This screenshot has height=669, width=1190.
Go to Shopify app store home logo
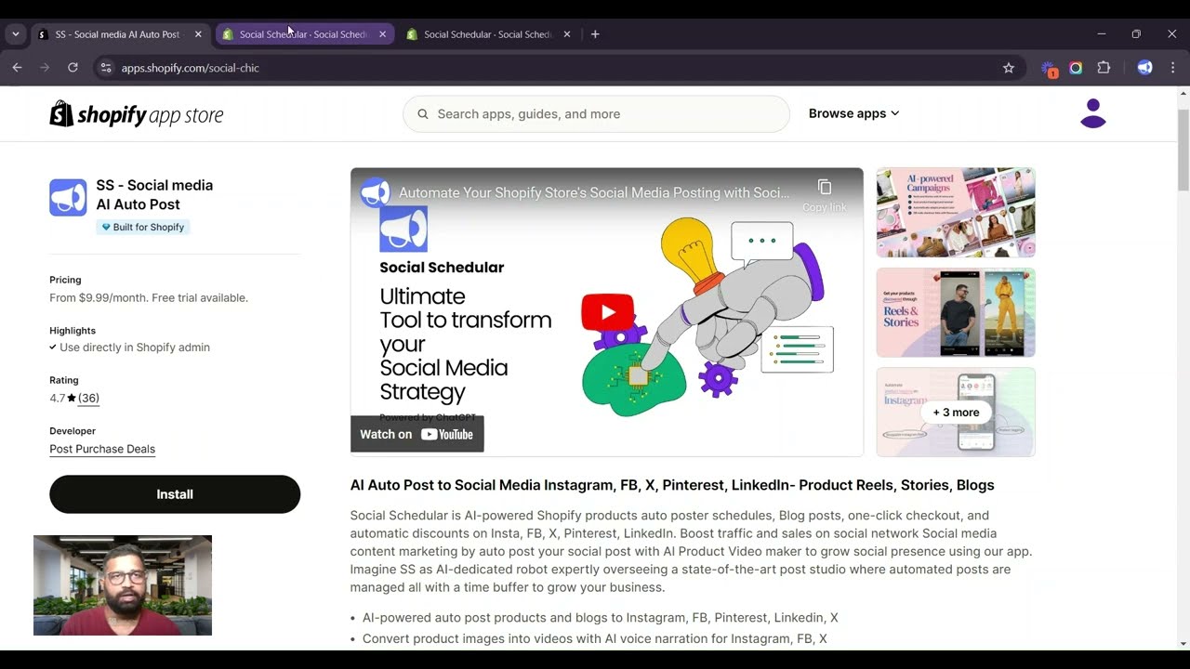click(x=137, y=114)
